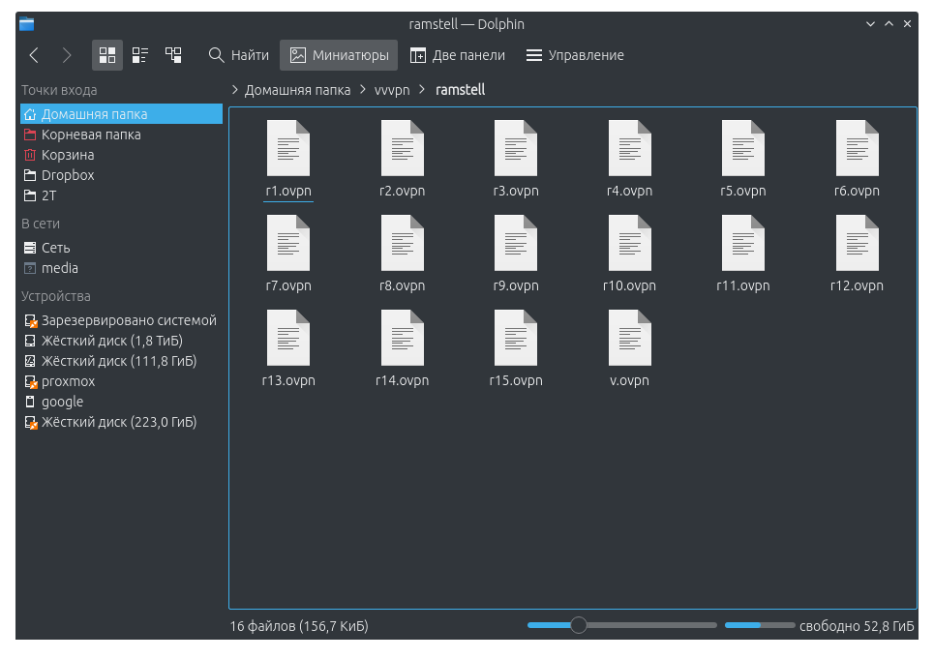Open Корневая папка in sidebar
Image resolution: width=934 pixels, height=659 pixels.
pos(122,135)
